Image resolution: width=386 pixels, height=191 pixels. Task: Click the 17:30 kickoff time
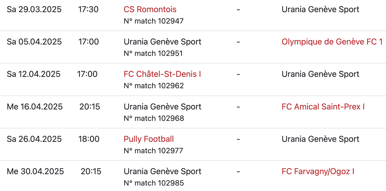pyautogui.click(x=88, y=10)
